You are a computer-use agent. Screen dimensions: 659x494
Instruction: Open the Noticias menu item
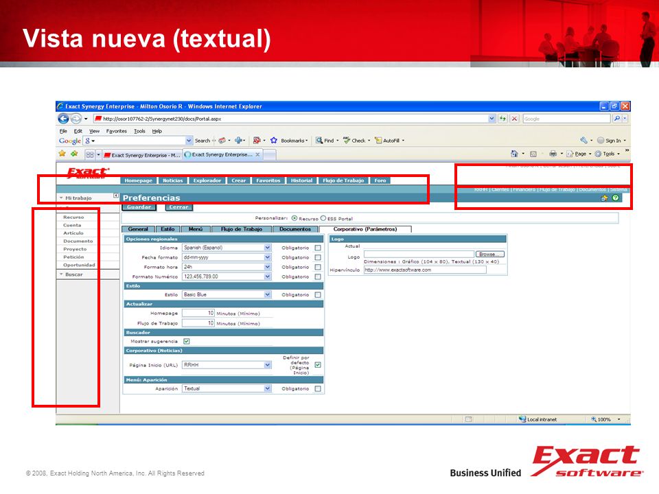[173, 180]
